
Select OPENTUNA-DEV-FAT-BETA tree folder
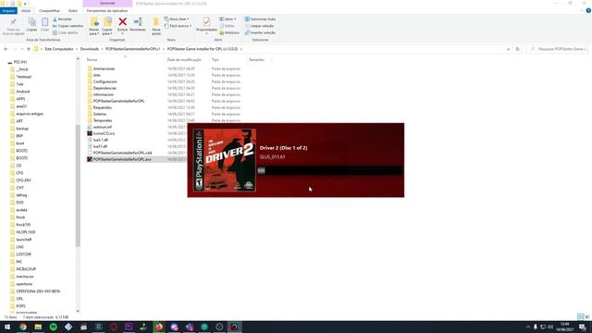[x=38, y=291]
